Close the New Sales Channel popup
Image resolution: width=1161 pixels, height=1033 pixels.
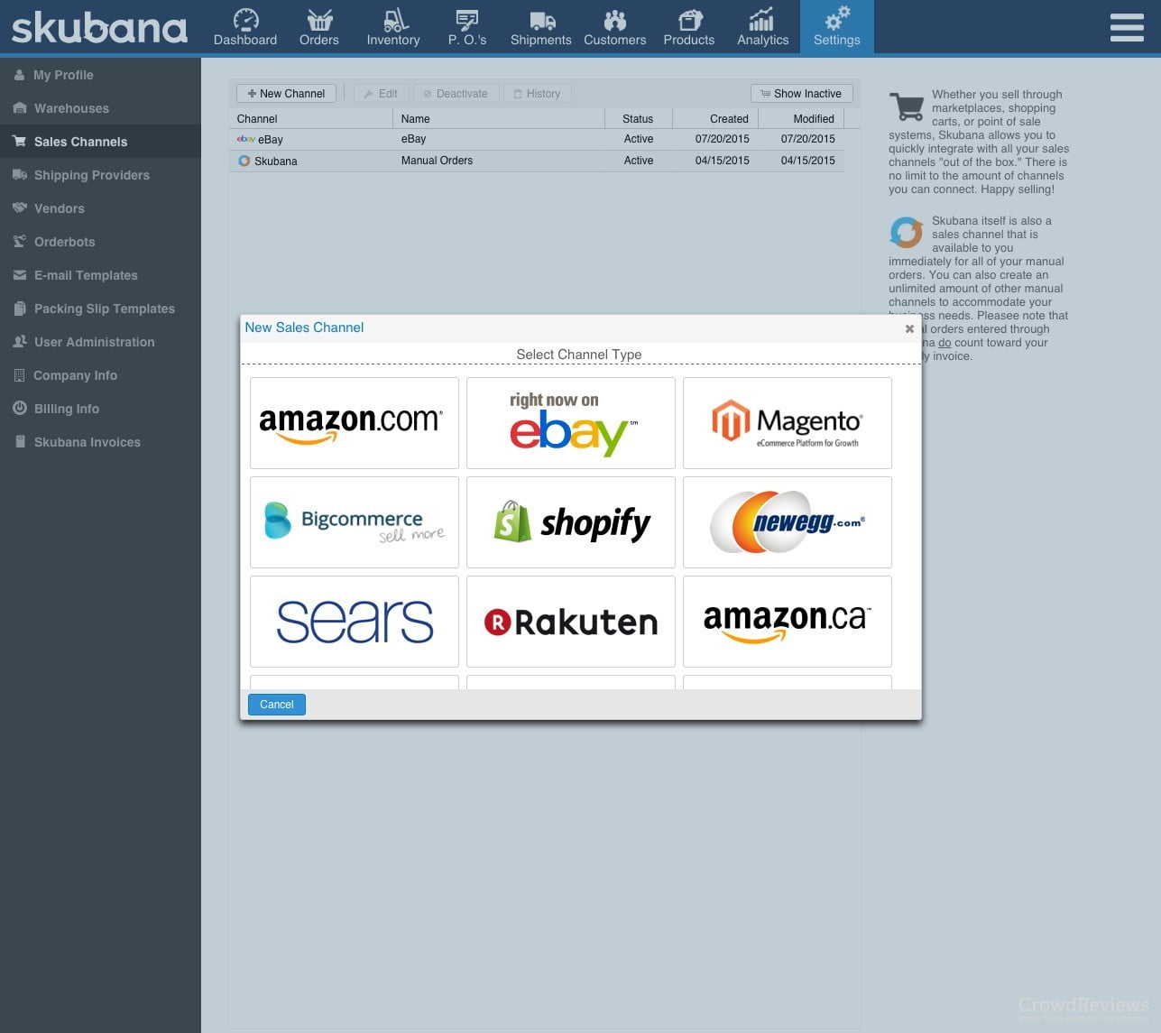click(x=909, y=328)
